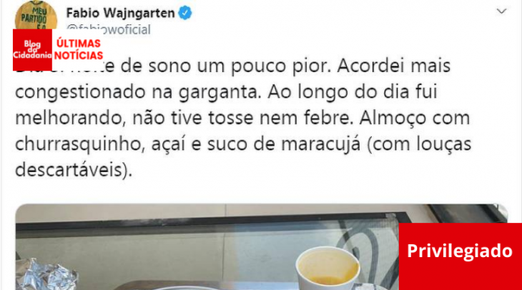The image size is (522, 290).
Task: Click the word congestionado in the tweet
Action: [x=81, y=92]
